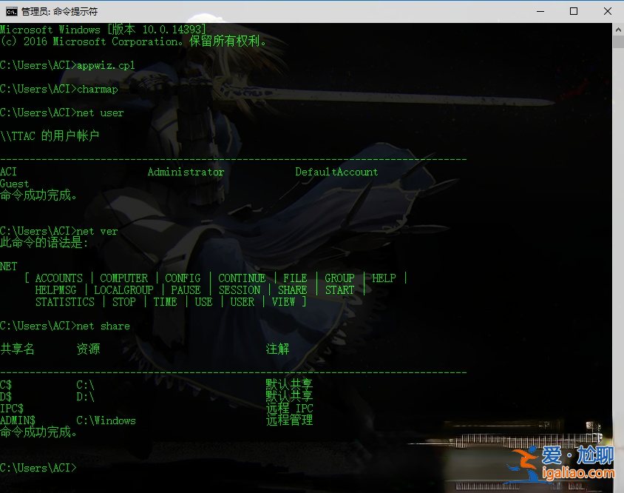
Task: Click the IPC$ share name
Action: 12,409
